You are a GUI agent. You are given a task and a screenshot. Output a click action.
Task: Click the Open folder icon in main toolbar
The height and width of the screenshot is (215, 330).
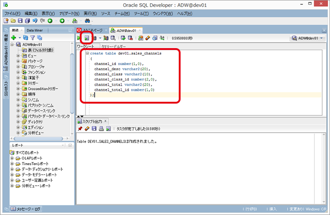(13, 21)
